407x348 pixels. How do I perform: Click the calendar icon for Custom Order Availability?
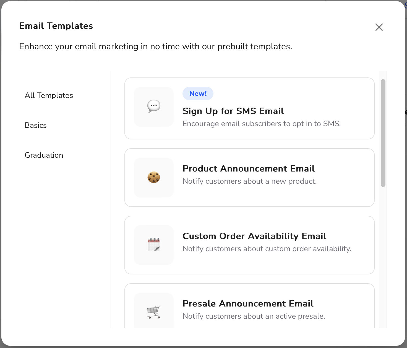pyautogui.click(x=154, y=245)
